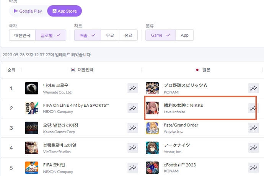The height and width of the screenshot is (176, 264).
Task: Show trend chart for 오딘: 발할라 라이징
Action: click(x=132, y=128)
